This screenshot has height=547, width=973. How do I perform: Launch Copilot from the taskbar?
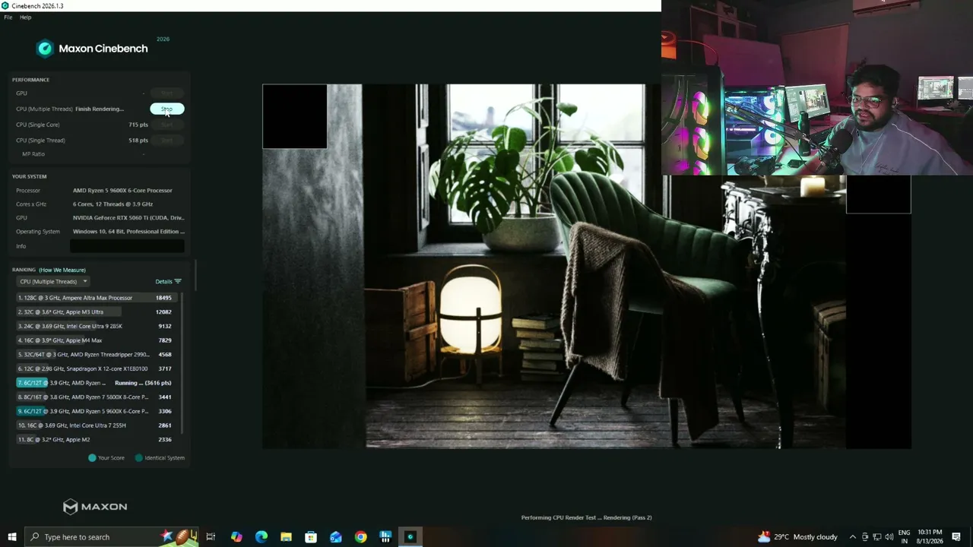point(236,537)
